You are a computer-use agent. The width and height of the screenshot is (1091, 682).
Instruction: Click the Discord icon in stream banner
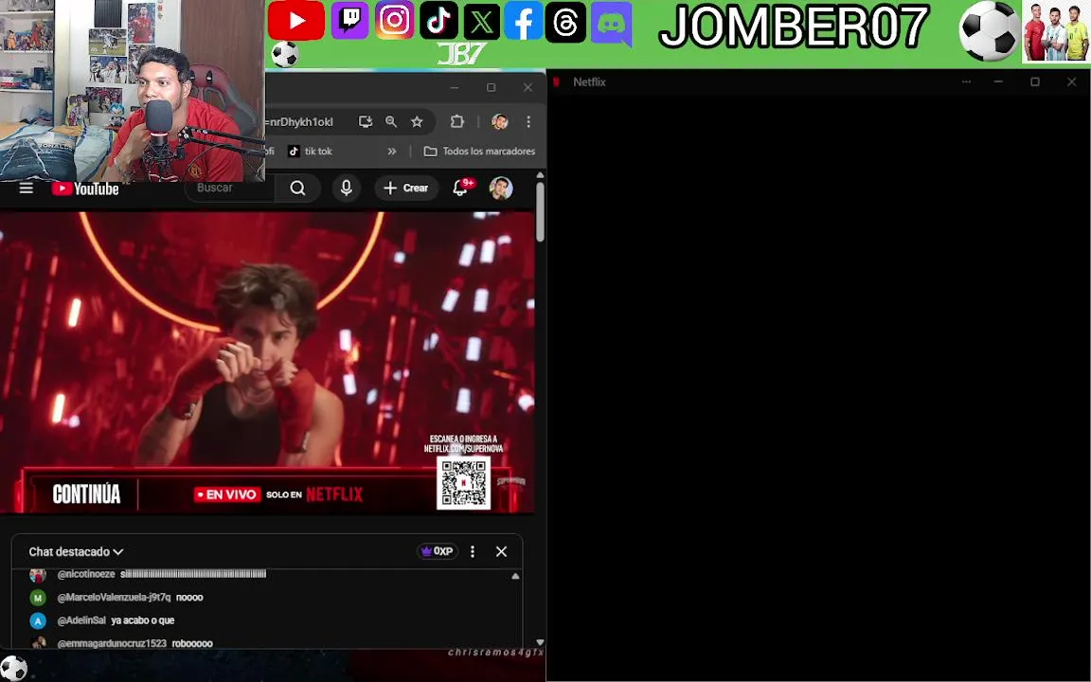tap(611, 25)
